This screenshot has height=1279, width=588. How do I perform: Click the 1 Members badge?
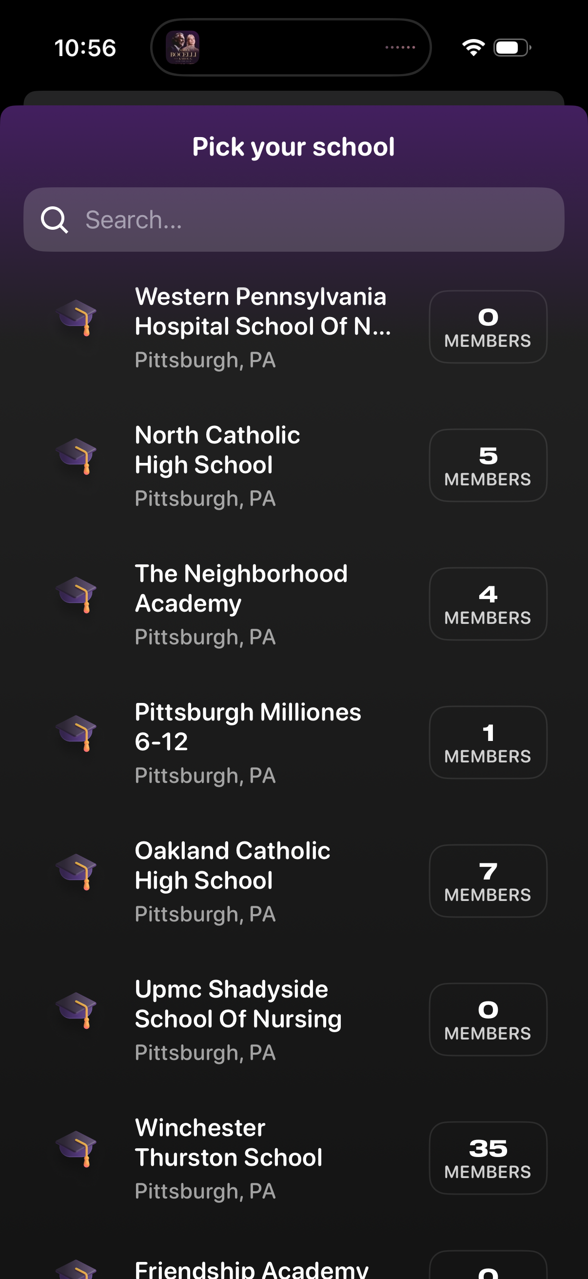coord(488,742)
